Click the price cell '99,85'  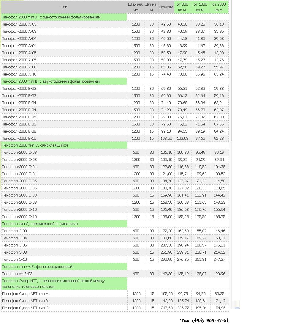[183, 160]
